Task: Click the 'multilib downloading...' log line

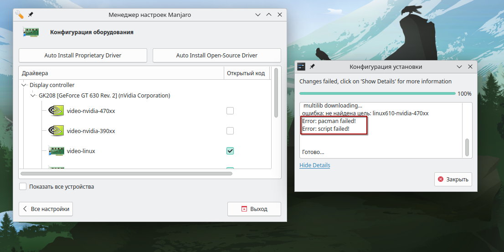Action: tap(333, 105)
